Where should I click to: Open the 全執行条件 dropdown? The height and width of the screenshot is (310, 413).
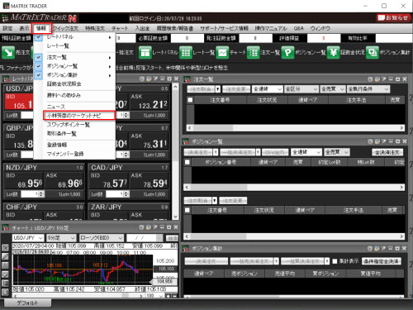[x=368, y=89]
